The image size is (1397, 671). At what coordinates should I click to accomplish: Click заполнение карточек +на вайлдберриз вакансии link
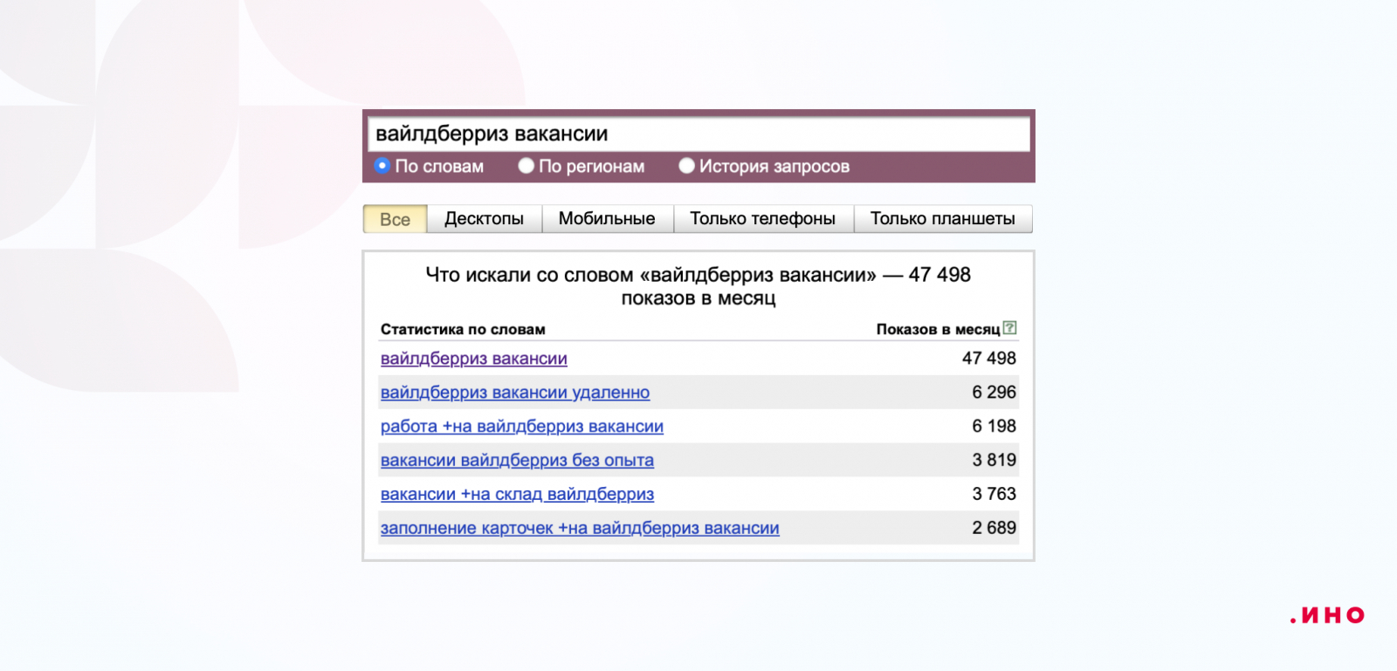(580, 529)
